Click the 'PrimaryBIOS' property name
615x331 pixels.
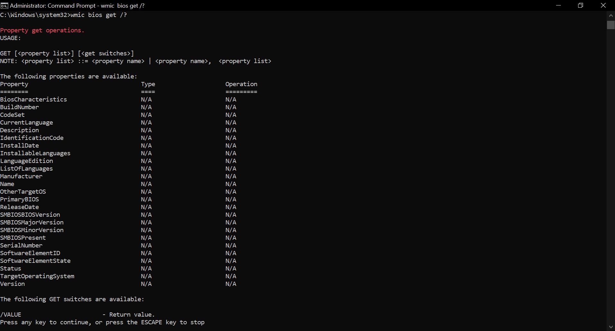(20, 199)
